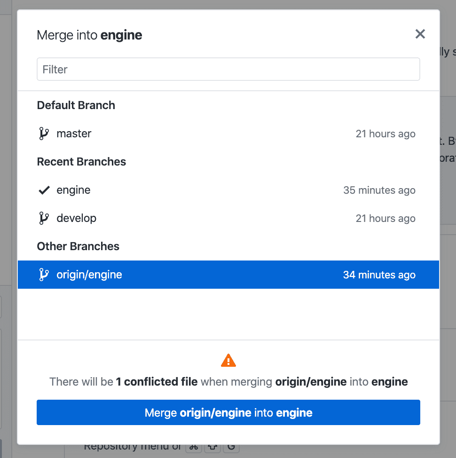Click the branch icon beside origin/engine
Image resolution: width=456 pixels, height=458 pixels.
pos(44,275)
